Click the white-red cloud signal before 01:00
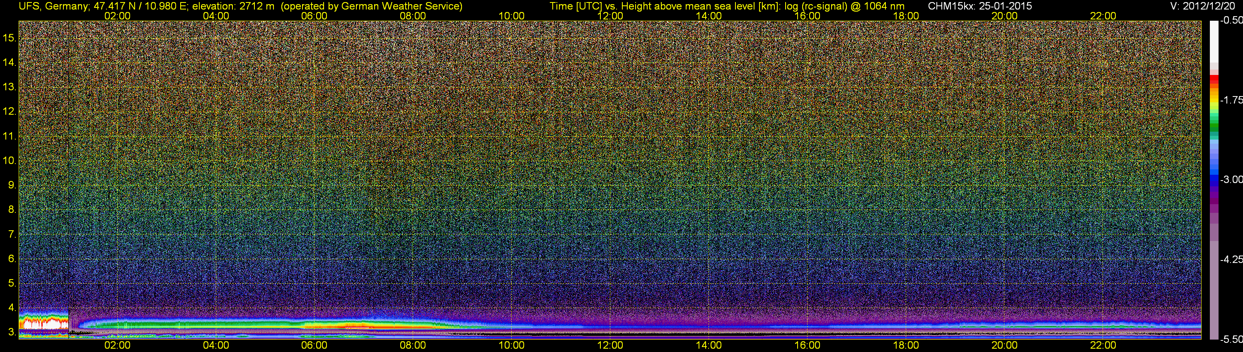This screenshot has height=352, width=1243. point(44,322)
